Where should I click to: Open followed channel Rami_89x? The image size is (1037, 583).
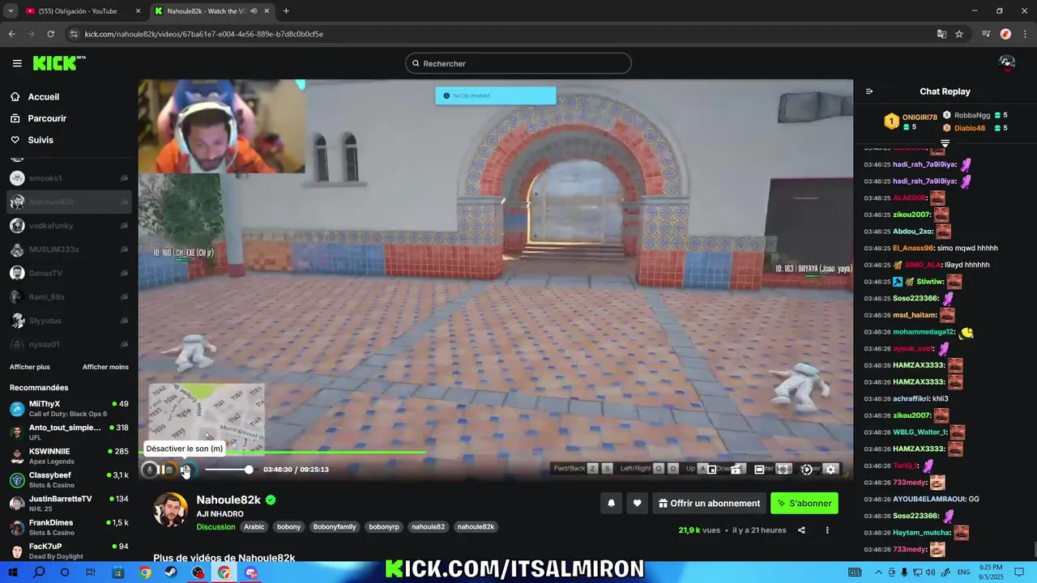[69, 297]
